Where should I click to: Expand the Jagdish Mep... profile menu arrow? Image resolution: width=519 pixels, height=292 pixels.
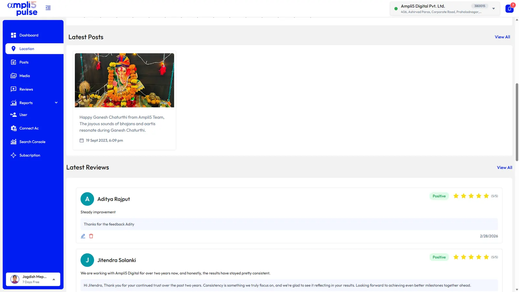tap(54, 279)
